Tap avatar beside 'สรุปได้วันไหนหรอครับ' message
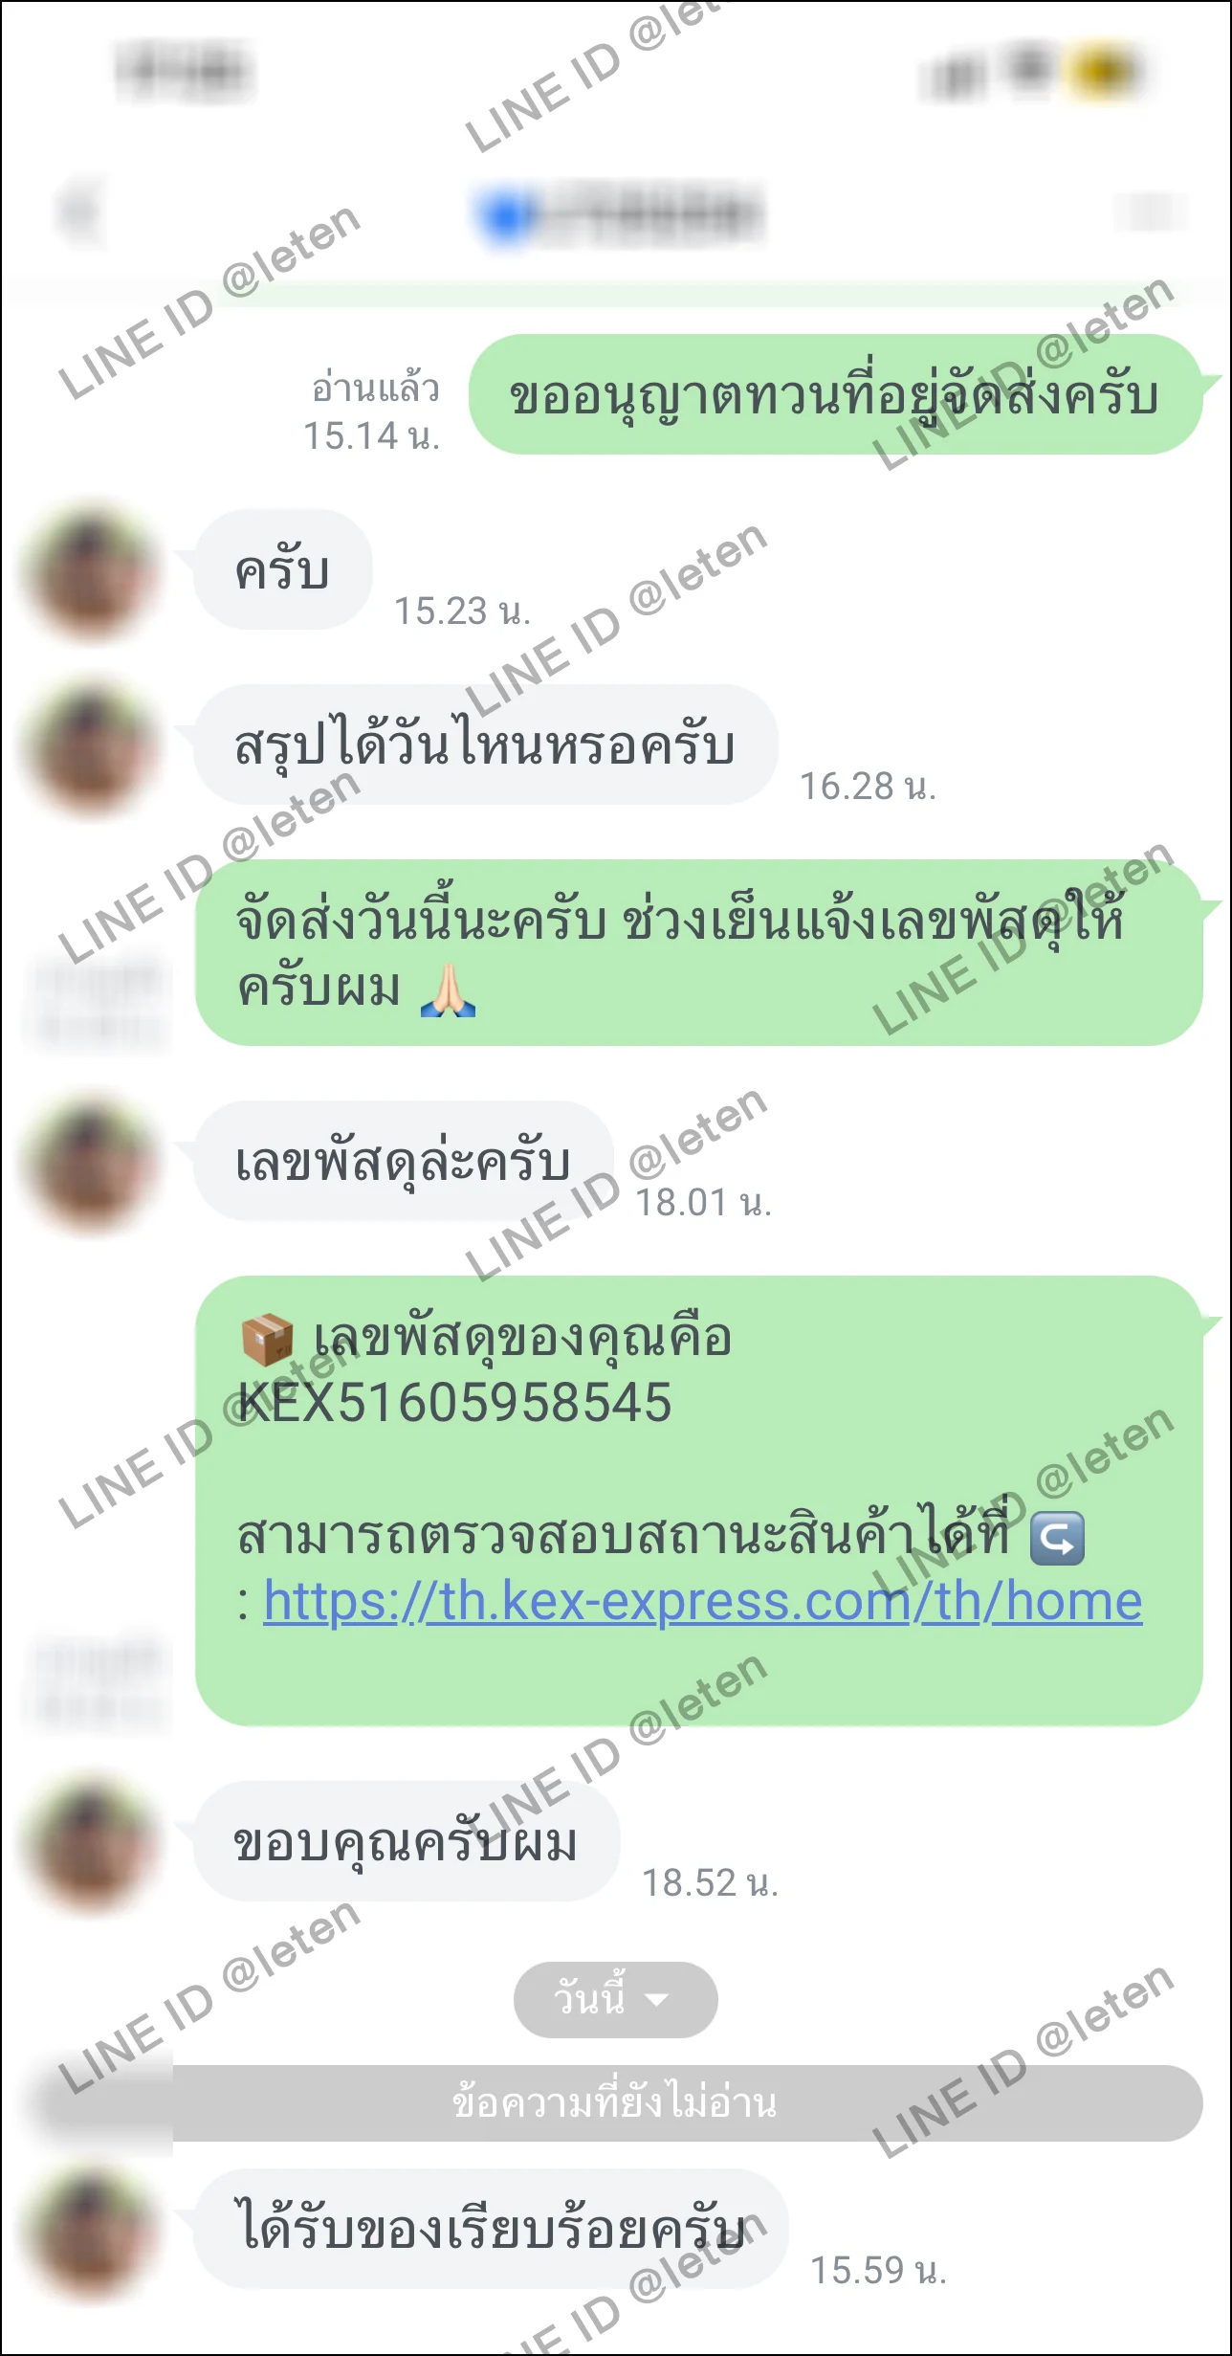Viewport: 1232px width, 2356px height. pyautogui.click(x=91, y=748)
